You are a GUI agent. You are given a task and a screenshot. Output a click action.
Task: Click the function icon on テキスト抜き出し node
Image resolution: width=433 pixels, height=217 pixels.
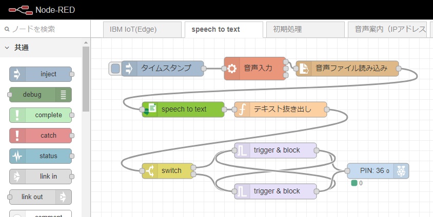(242, 110)
